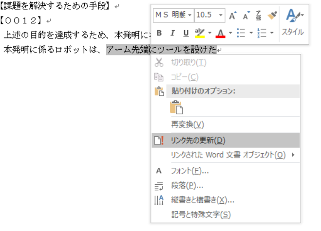Viewport: 321px width, 231px height.
Task: Open 記号と特殊文字(S) symbols entry
Action: [x=226, y=214]
